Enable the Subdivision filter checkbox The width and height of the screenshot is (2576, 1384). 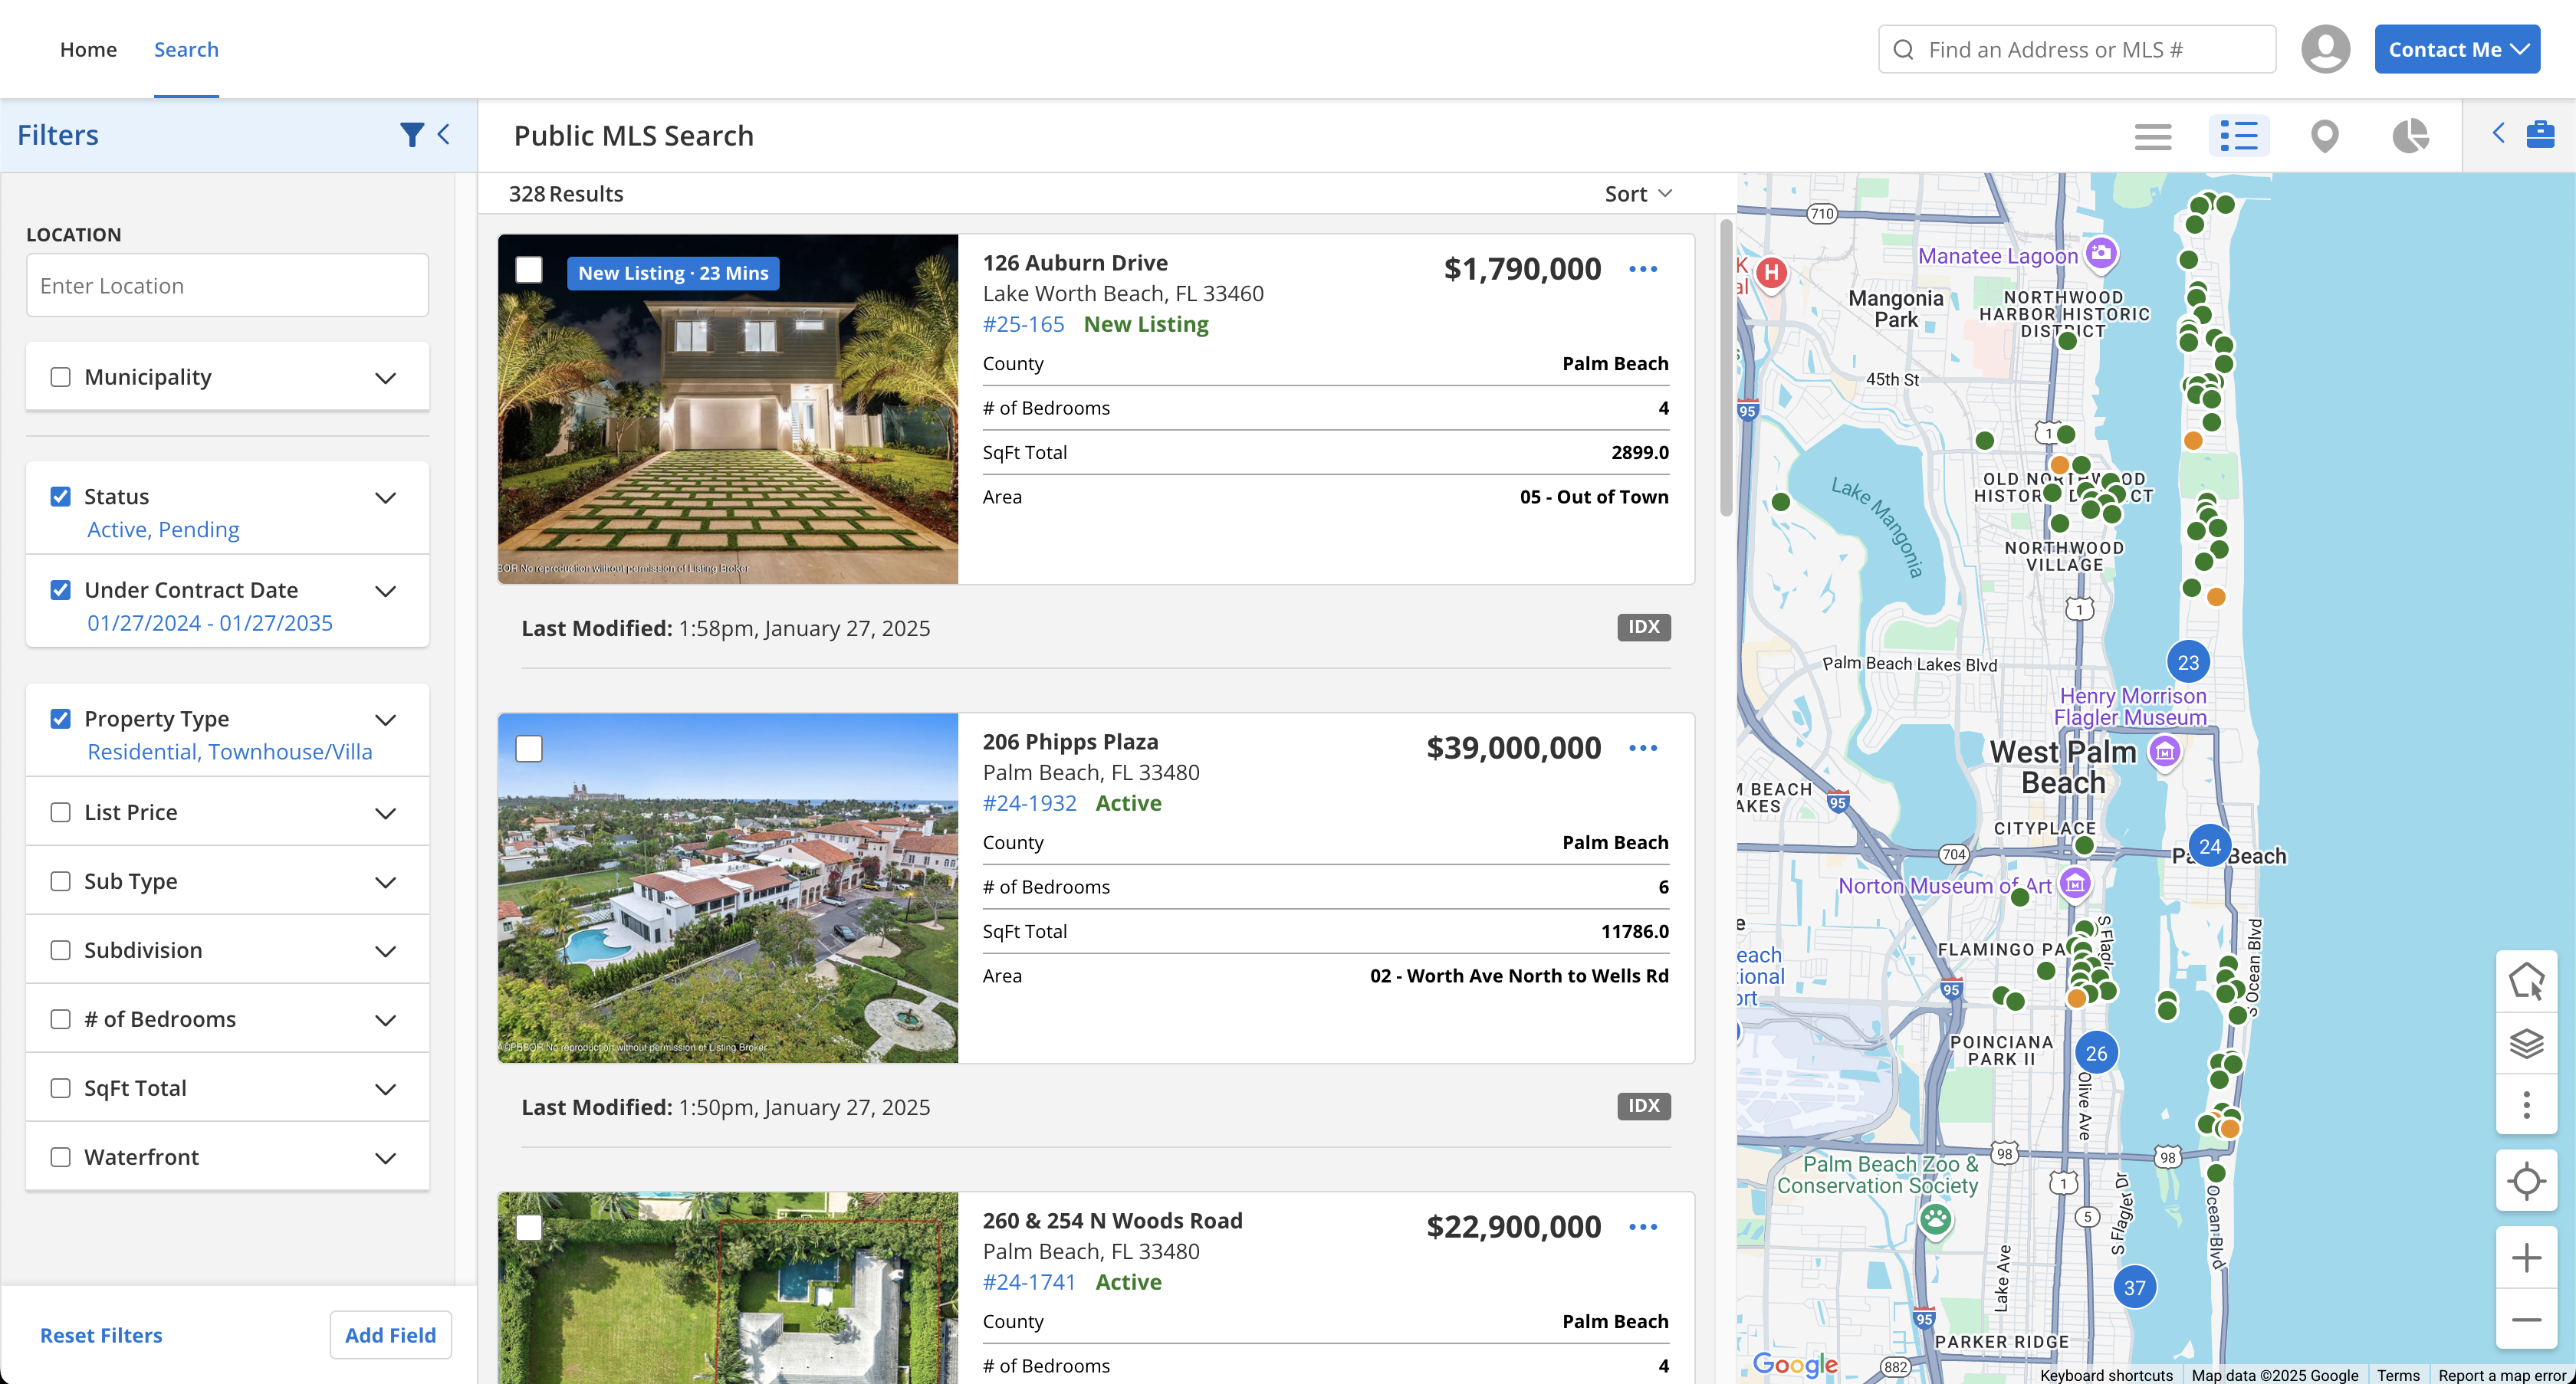pos(61,950)
